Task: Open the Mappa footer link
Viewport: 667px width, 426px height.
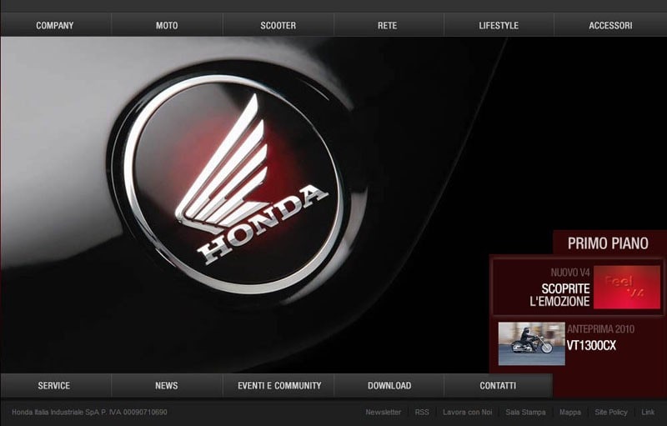Action: click(570, 412)
